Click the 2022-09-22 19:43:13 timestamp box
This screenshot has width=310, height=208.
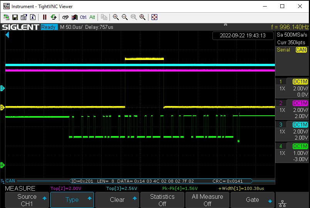pyautogui.click(x=243, y=35)
